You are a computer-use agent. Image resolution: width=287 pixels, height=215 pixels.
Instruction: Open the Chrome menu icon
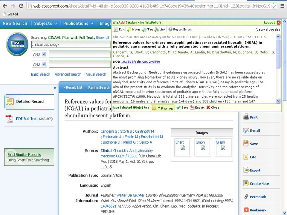pyautogui.click(x=282, y=6)
